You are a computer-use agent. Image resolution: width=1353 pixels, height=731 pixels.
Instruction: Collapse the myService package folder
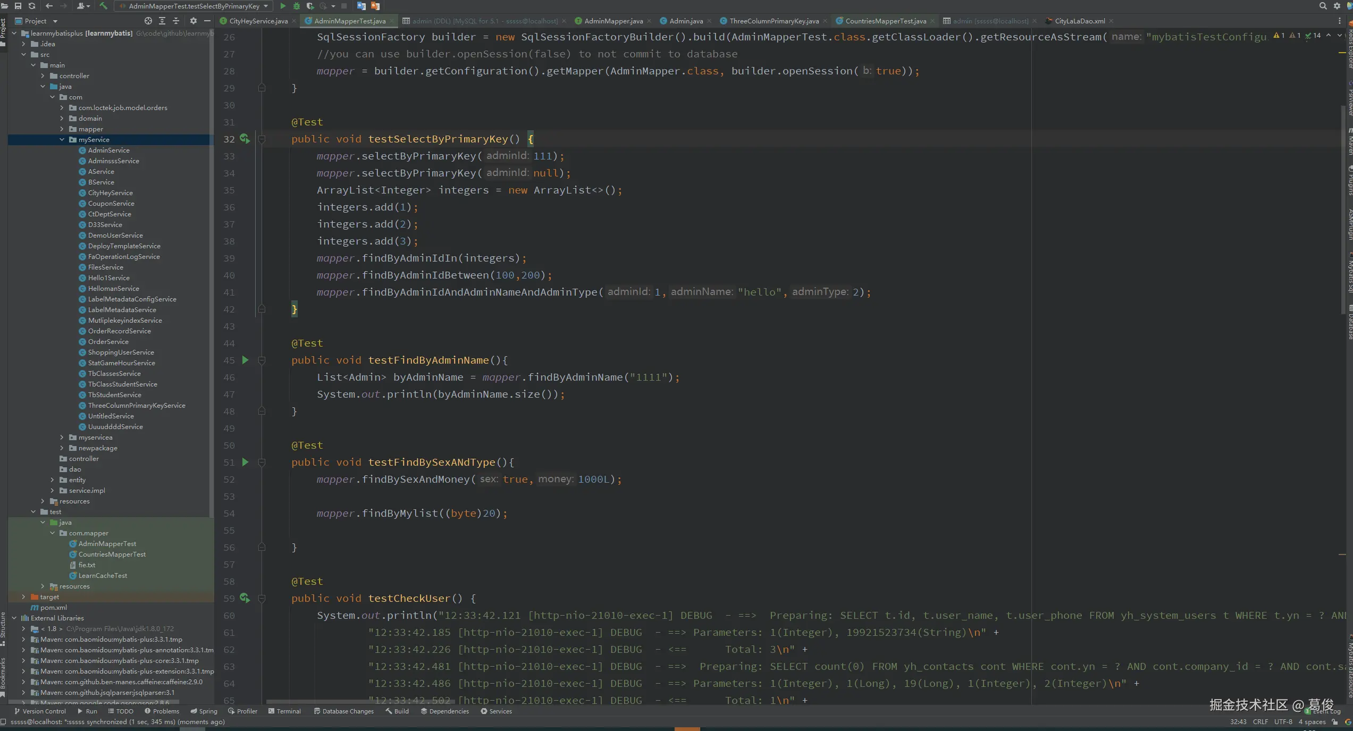63,139
